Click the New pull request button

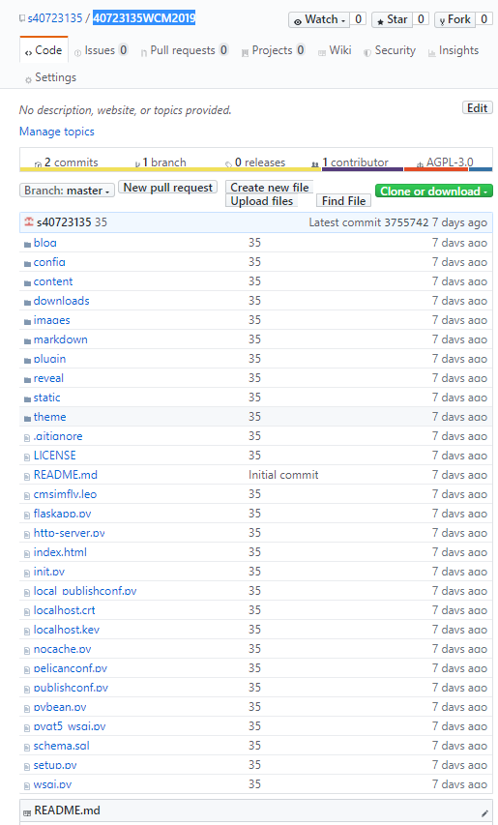(167, 188)
